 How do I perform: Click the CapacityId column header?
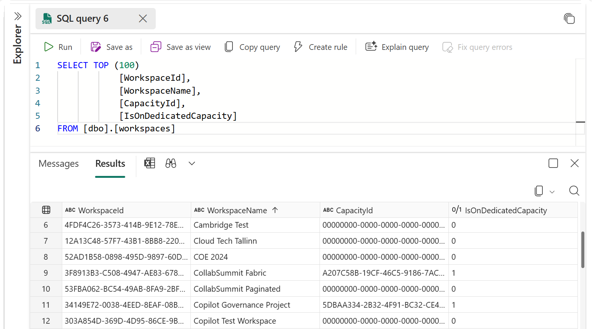click(384, 210)
